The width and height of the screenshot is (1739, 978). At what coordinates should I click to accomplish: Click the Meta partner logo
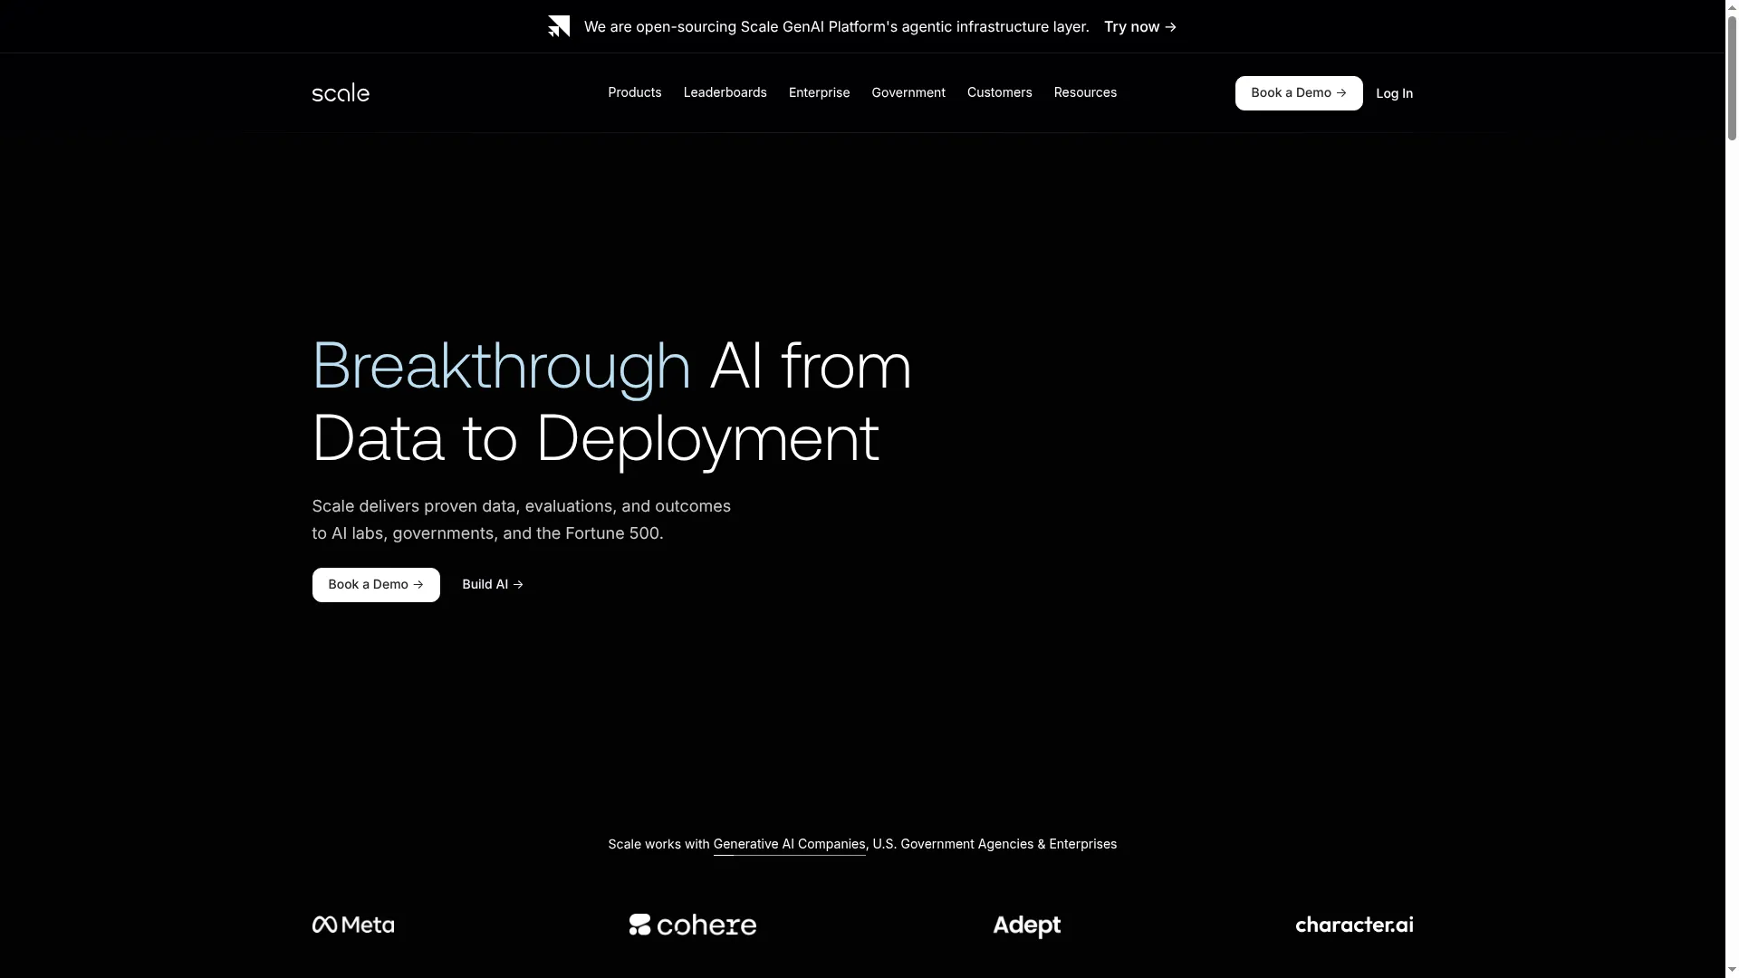(x=352, y=925)
